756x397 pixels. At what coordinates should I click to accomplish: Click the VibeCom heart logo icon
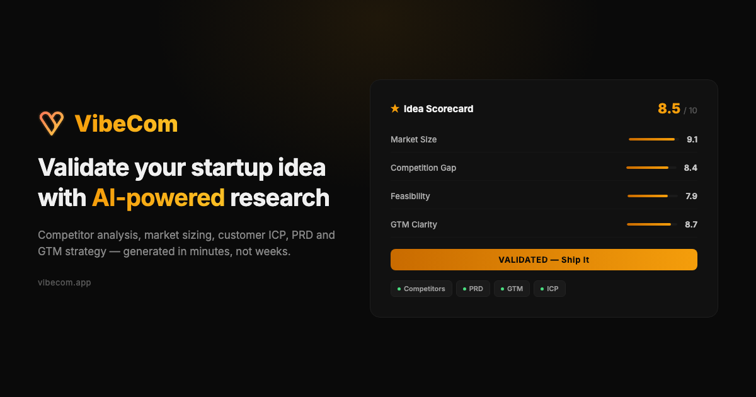(52, 122)
